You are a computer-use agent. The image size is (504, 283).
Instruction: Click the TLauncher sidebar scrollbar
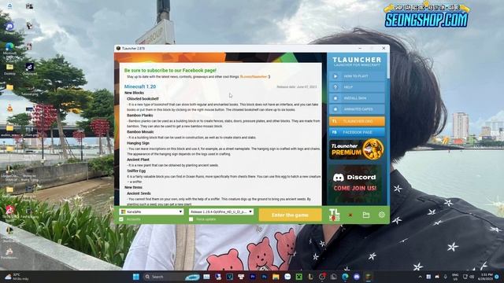[x=388, y=66]
